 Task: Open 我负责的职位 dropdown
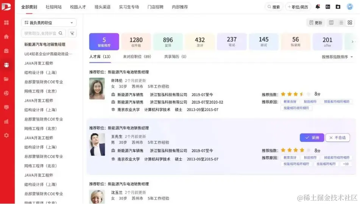49,22
